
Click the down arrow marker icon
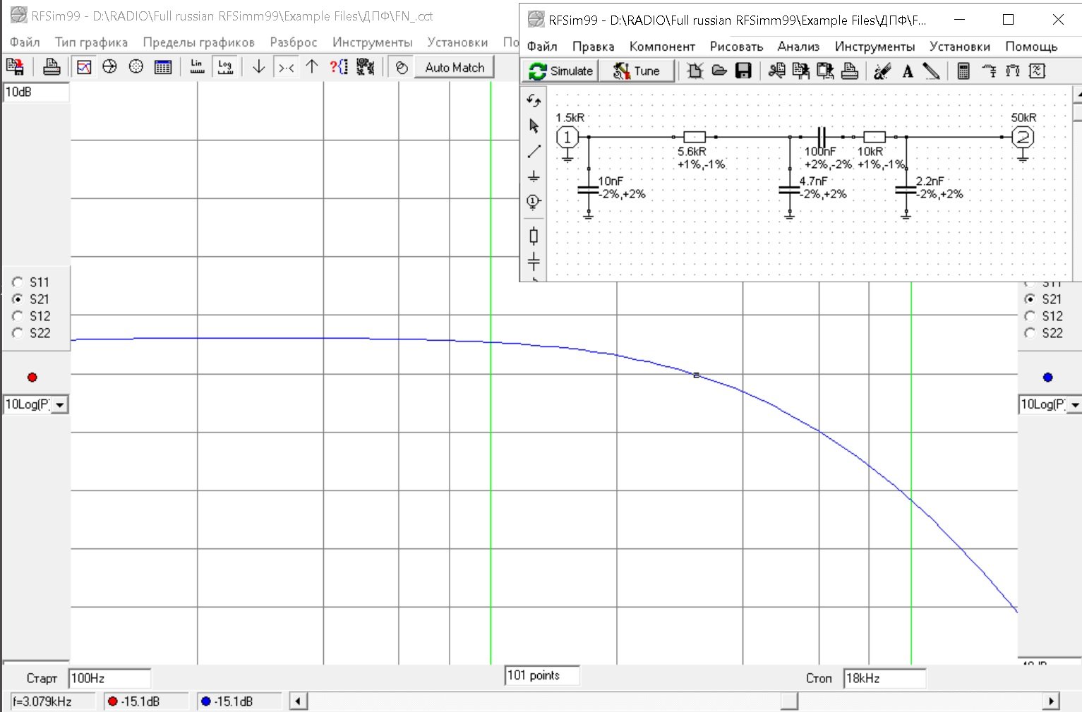click(259, 67)
